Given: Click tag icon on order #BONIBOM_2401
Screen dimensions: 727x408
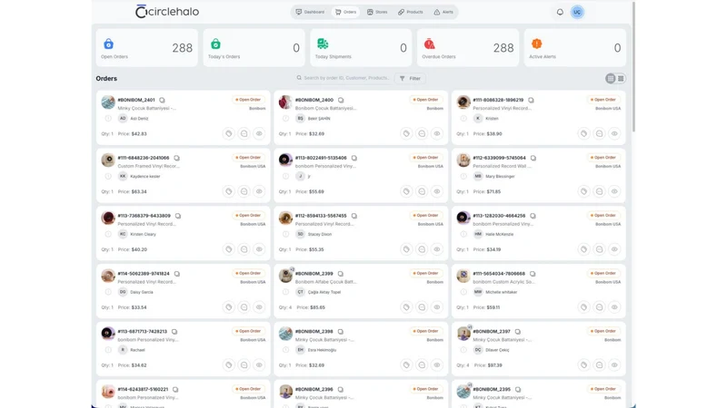Looking at the screenshot, I should (229, 133).
